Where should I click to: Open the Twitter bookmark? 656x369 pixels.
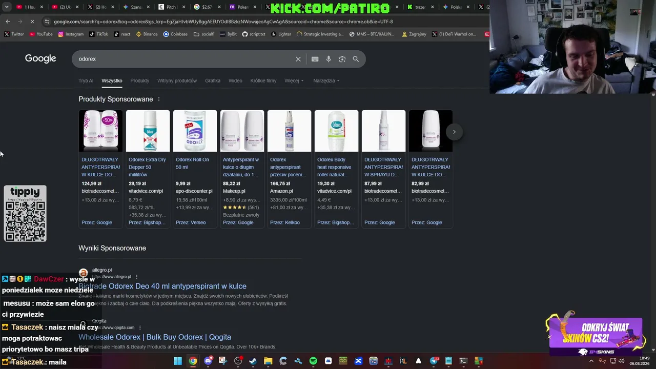[14, 34]
